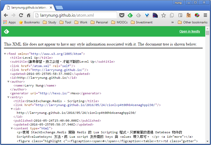211x145 pixels.
Task: Click the entry id URL ending cionlvp4t00hb4senaghpp230/
Action: [x=76, y=113]
